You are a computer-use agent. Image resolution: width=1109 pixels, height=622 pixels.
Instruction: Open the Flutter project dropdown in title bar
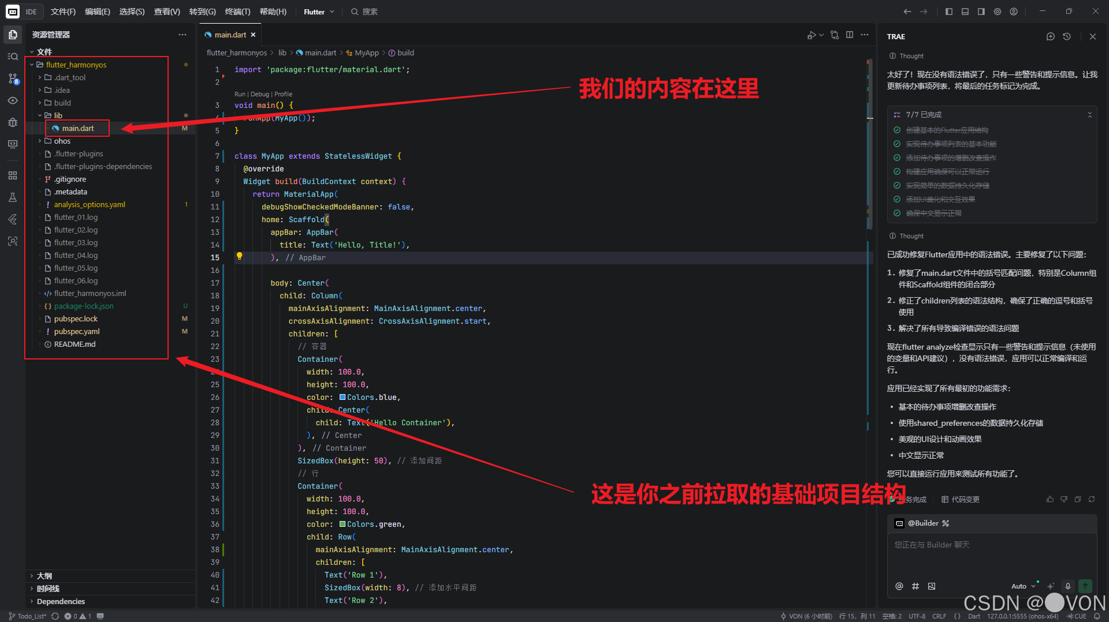pyautogui.click(x=319, y=12)
